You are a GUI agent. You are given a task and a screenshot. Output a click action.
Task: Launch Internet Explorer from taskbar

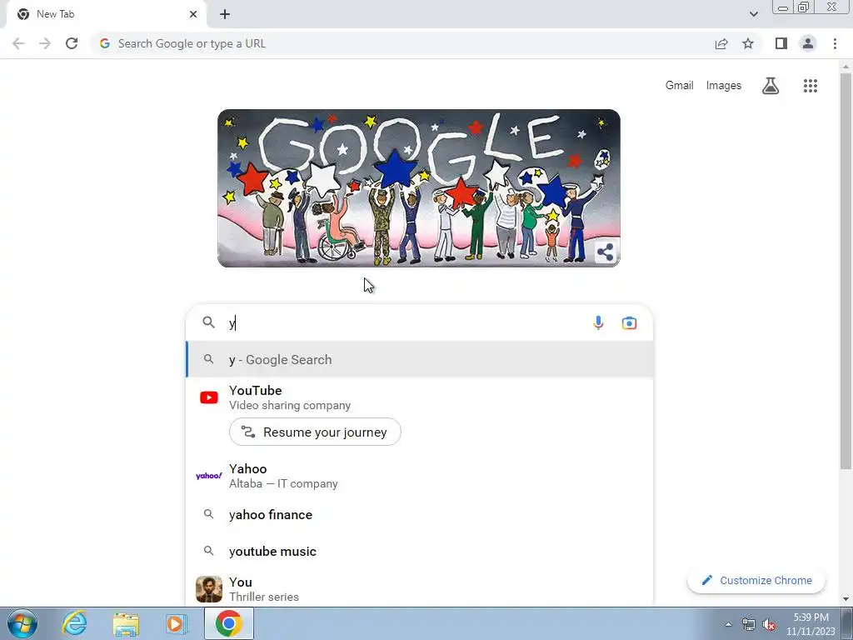(x=74, y=623)
